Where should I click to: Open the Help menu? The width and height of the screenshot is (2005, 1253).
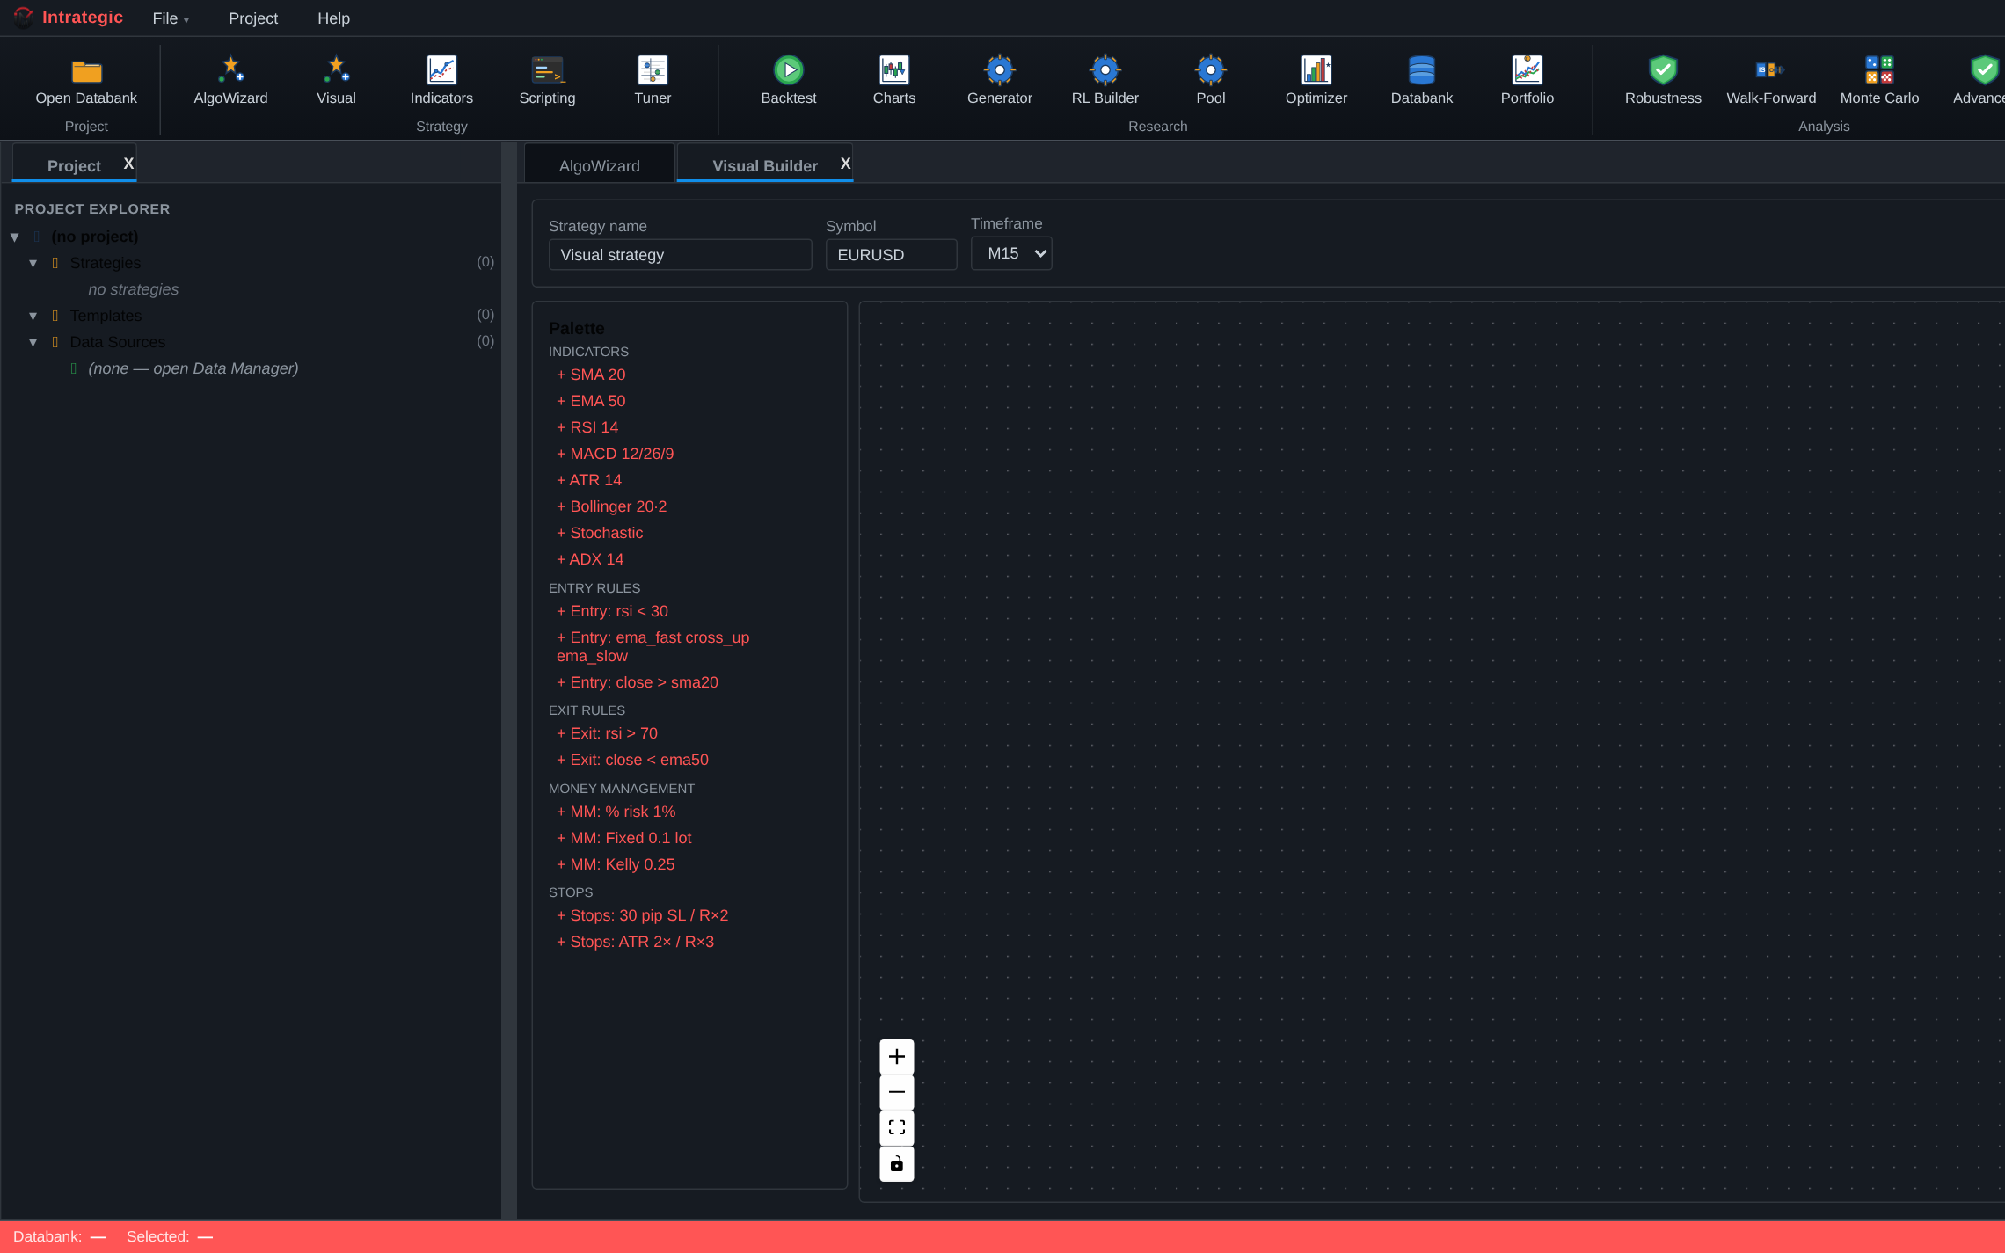click(333, 18)
